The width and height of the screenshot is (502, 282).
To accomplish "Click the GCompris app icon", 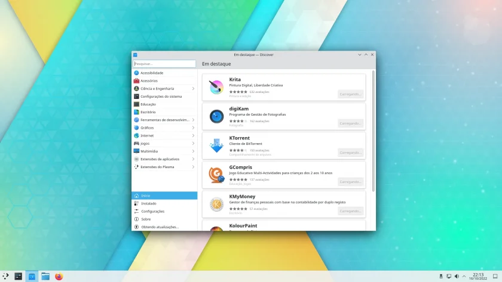I will click(x=216, y=175).
